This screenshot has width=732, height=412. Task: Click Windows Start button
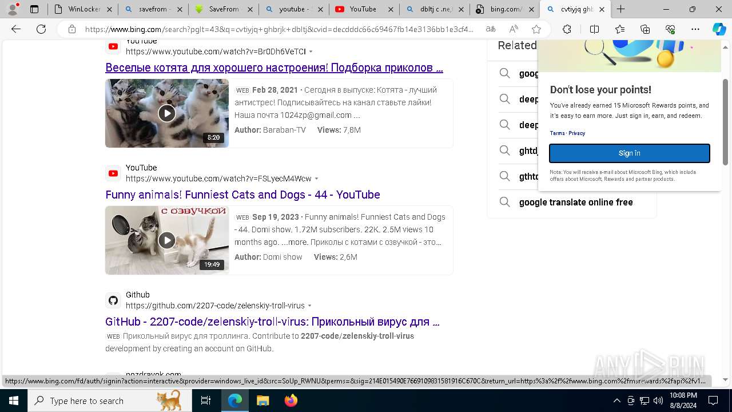point(13,401)
